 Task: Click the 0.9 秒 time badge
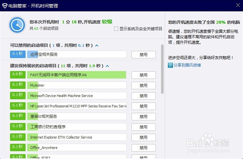point(18,75)
